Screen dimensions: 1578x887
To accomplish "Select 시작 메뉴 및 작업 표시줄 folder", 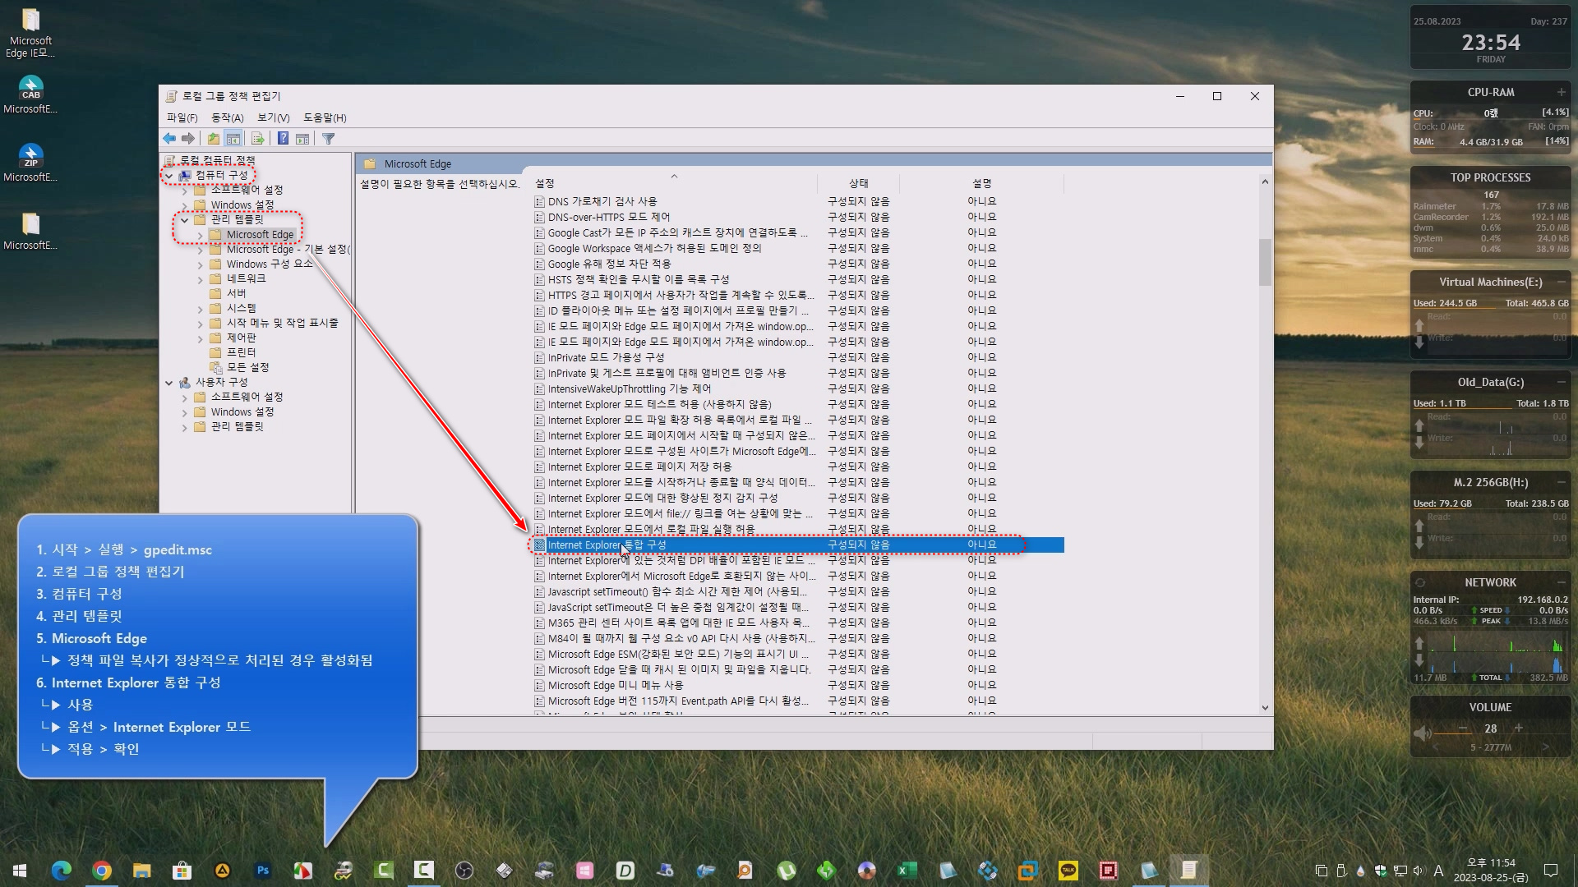I will coord(283,323).
